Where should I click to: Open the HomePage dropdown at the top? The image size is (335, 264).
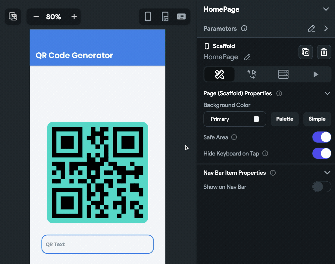[326, 9]
